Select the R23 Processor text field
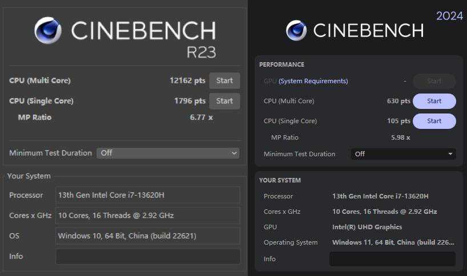This screenshot has width=467, height=276. [x=147, y=195]
